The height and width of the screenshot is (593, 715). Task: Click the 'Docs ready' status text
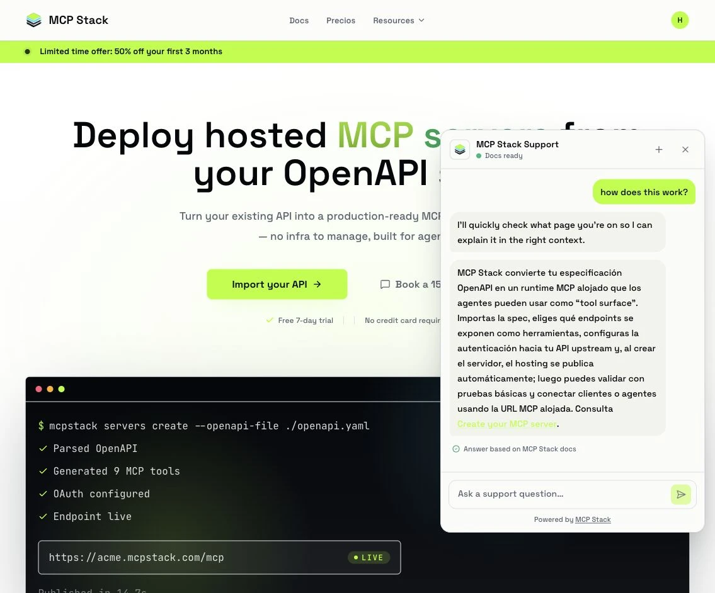[504, 156]
